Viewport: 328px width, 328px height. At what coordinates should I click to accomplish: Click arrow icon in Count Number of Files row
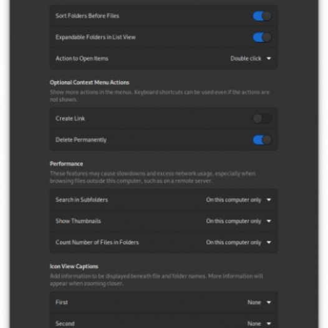point(269,243)
